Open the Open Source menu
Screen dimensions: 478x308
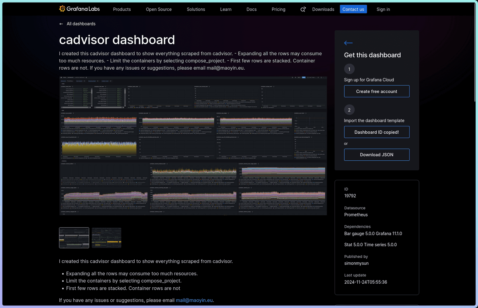pos(159,9)
